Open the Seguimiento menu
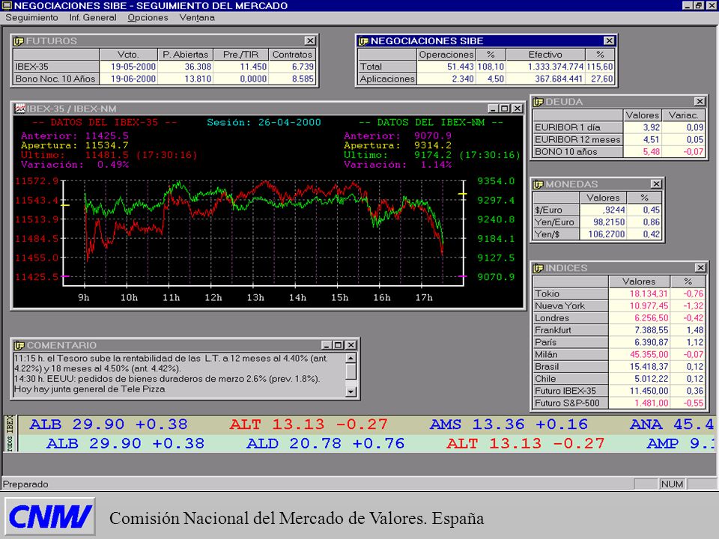The image size is (719, 539). [x=31, y=17]
